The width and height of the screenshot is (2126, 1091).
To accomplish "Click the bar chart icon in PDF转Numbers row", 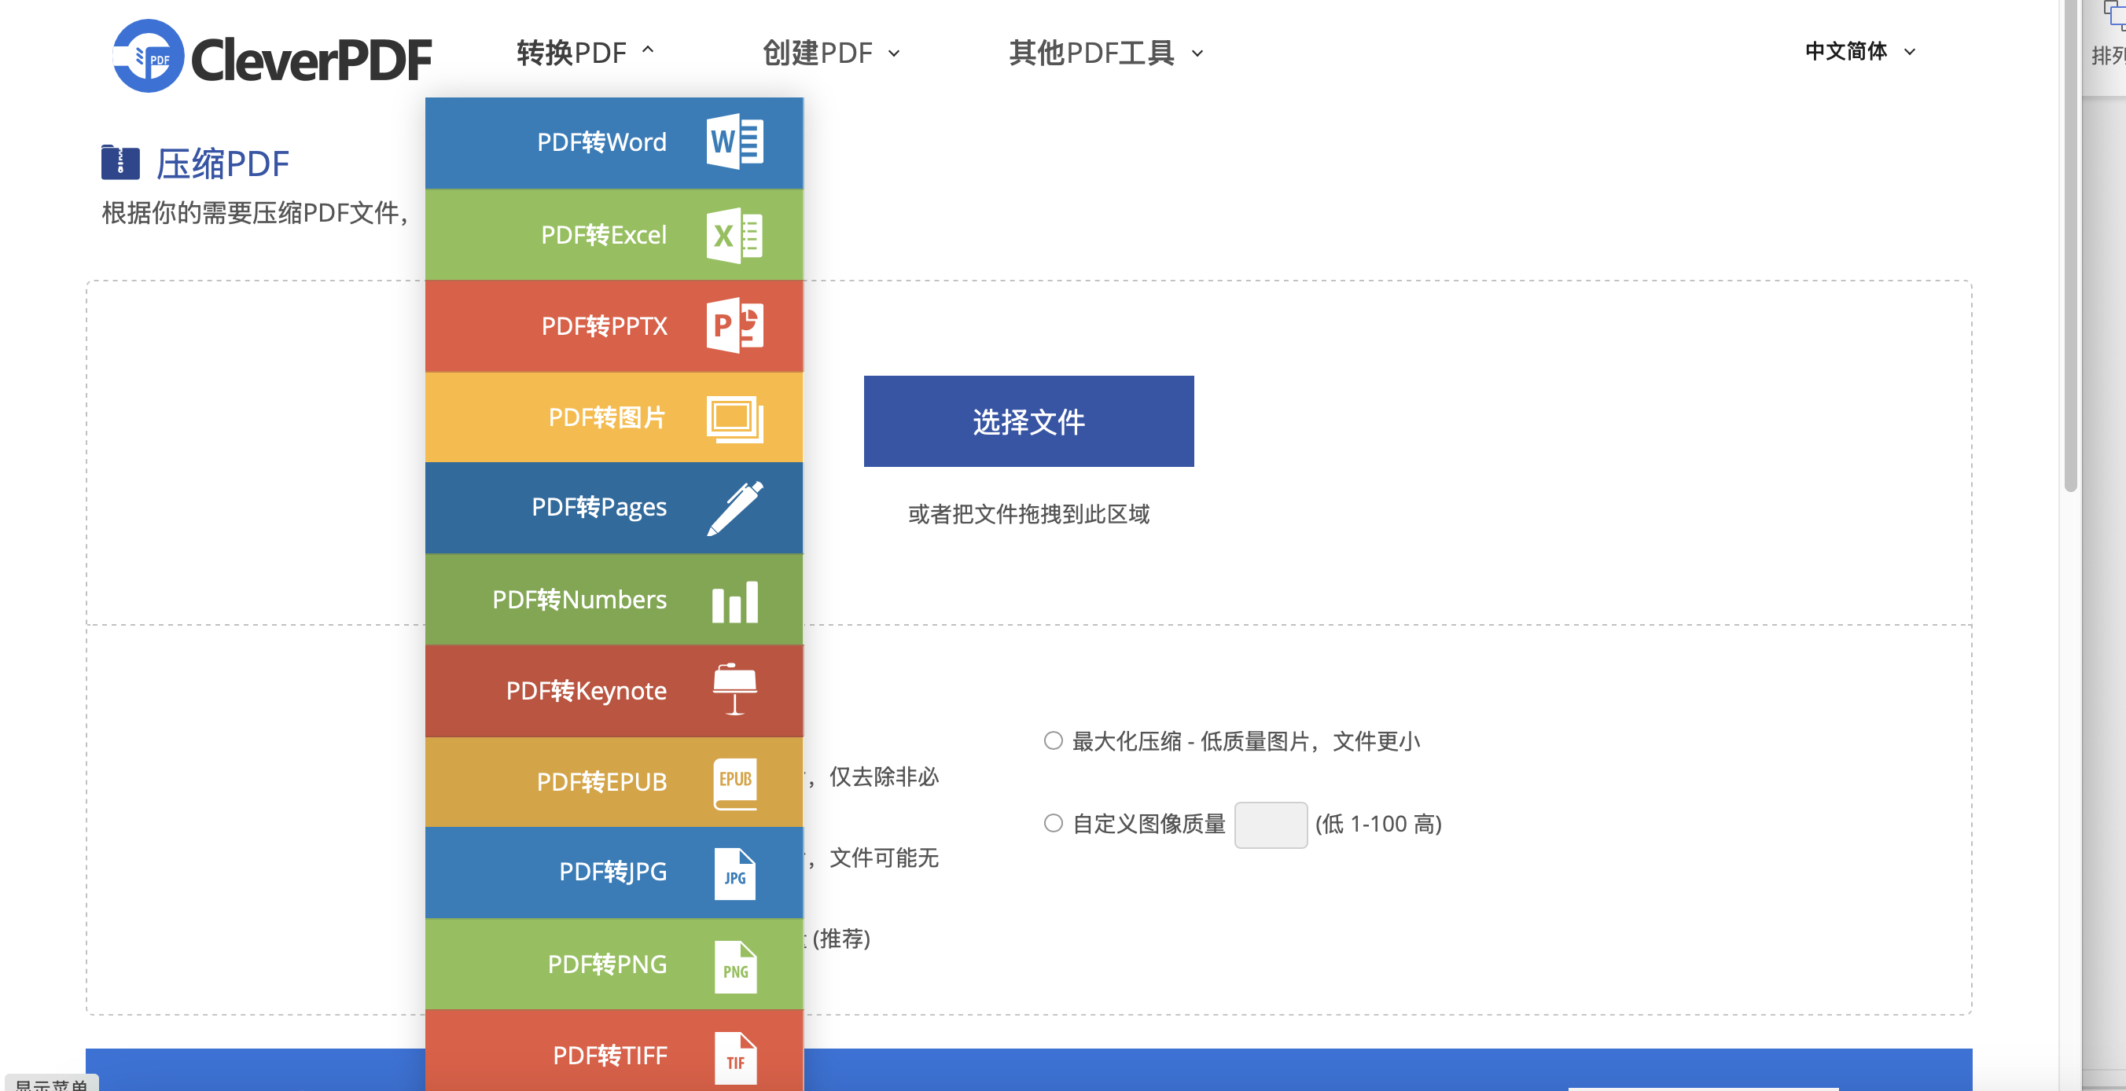I will (x=734, y=601).
